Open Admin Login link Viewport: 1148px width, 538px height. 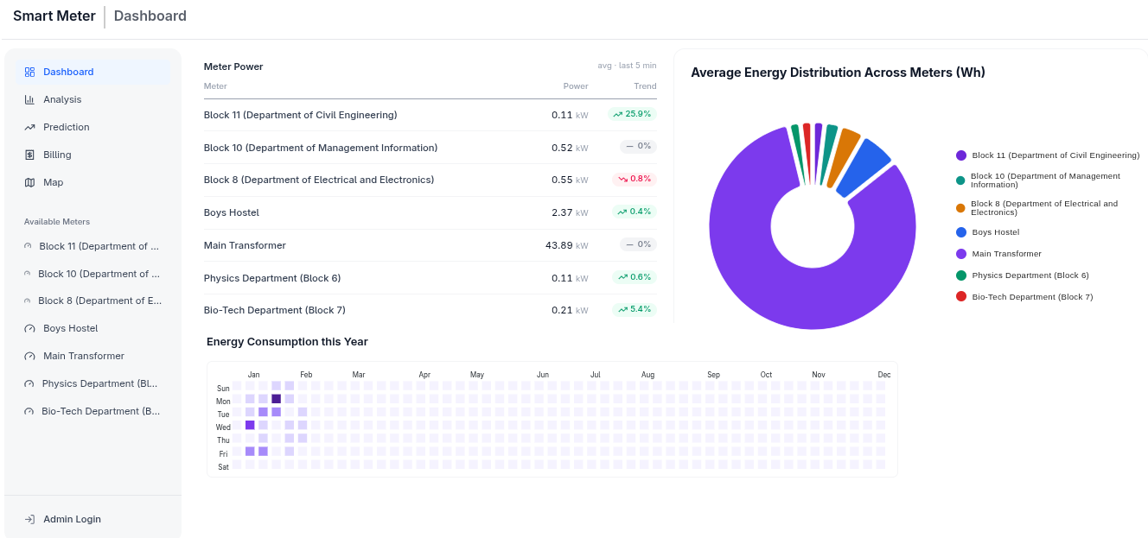tap(72, 520)
